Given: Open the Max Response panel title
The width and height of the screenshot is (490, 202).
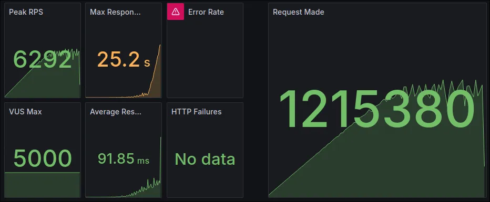Looking at the screenshot, I should coord(115,12).
